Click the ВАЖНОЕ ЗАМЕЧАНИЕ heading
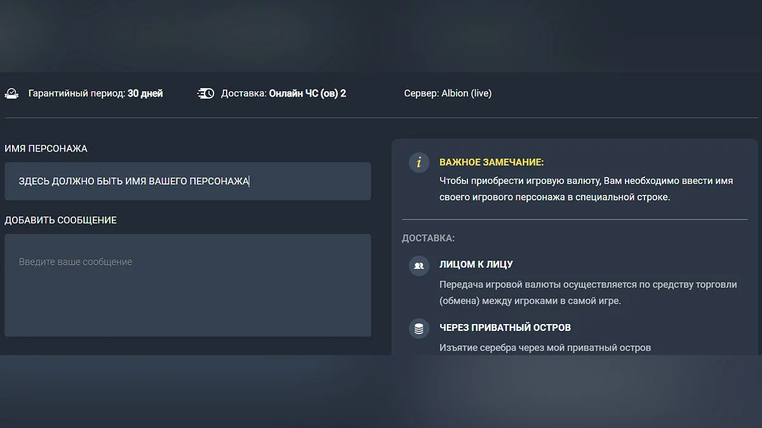762x428 pixels. click(491, 162)
